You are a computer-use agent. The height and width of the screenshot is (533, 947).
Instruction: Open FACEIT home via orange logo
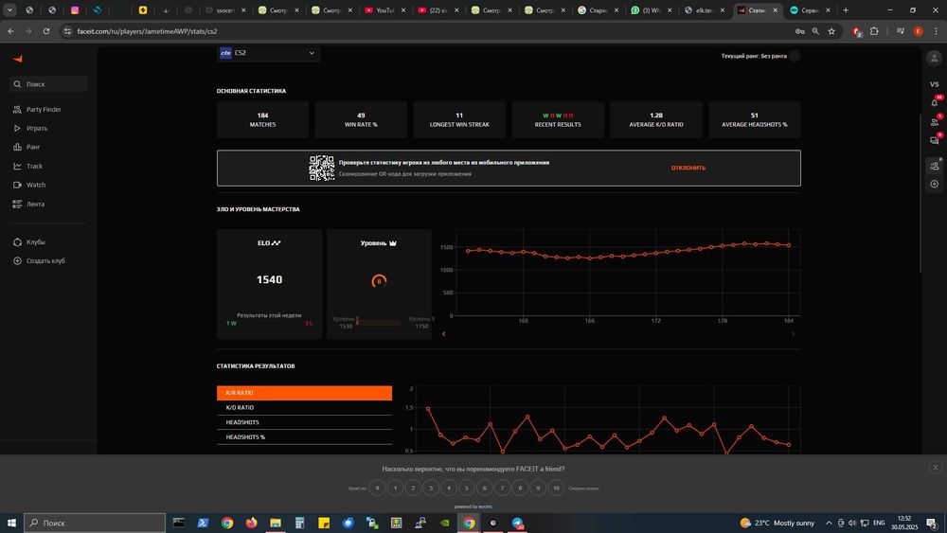tap(17, 59)
